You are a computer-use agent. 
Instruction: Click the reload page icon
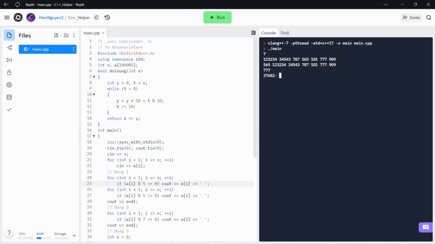[x=17, y=4]
